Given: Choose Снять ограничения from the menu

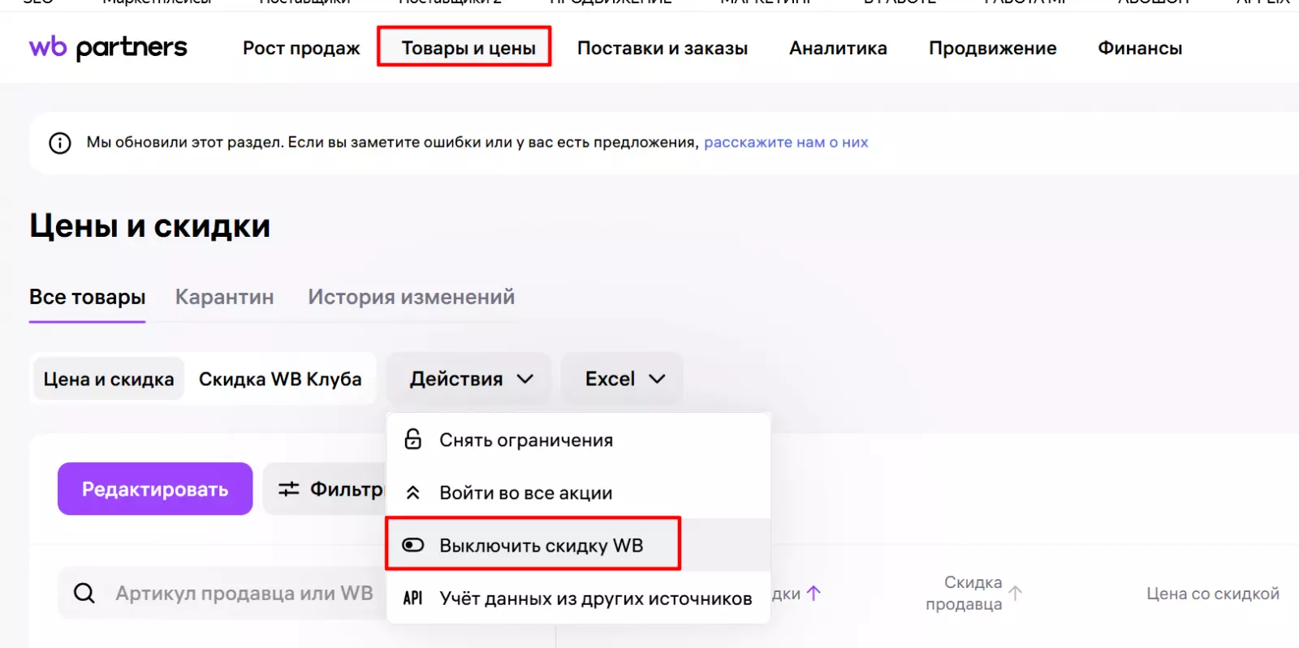Looking at the screenshot, I should (x=578, y=440).
